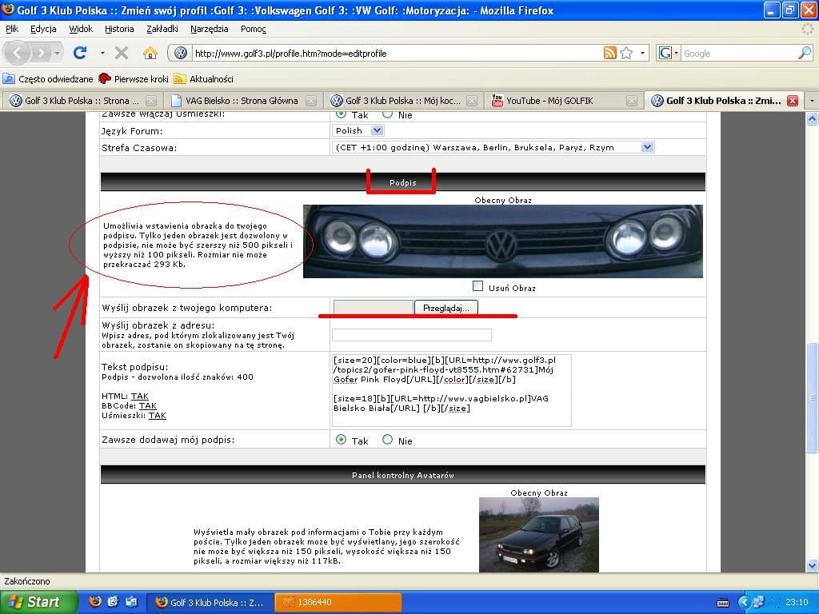Open the Strefa Czasowa timezone dropdown
The height and width of the screenshot is (614, 819).
(x=493, y=147)
